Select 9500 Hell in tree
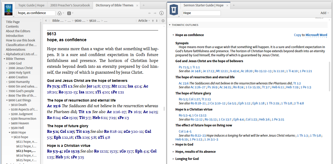 pos(17,128)
